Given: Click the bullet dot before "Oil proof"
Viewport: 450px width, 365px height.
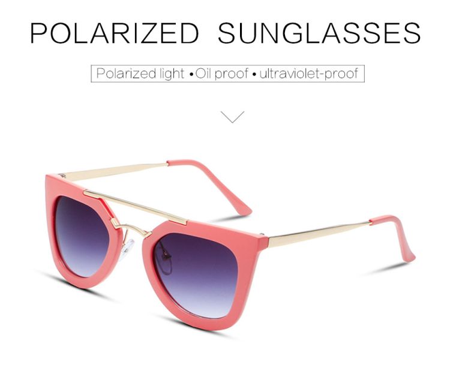Looking at the screenshot, I should point(191,75).
